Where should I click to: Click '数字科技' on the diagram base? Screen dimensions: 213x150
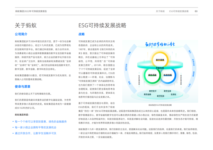(160, 96)
